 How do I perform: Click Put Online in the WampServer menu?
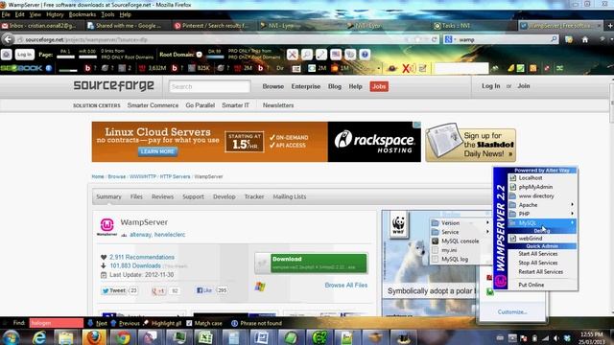[531, 285]
